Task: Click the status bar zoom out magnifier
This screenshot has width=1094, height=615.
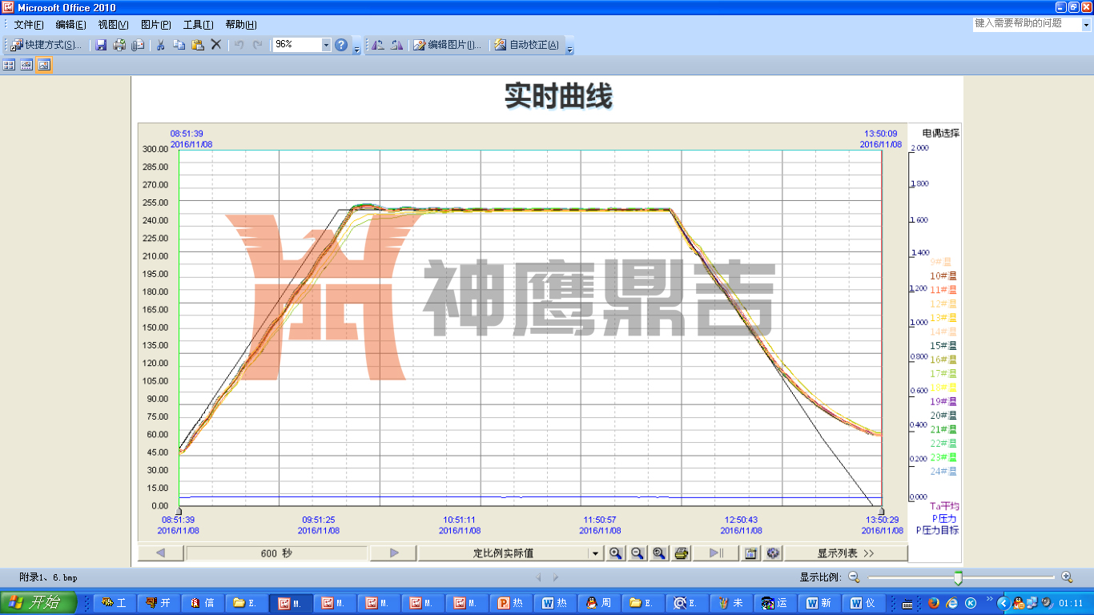Action: [x=854, y=577]
